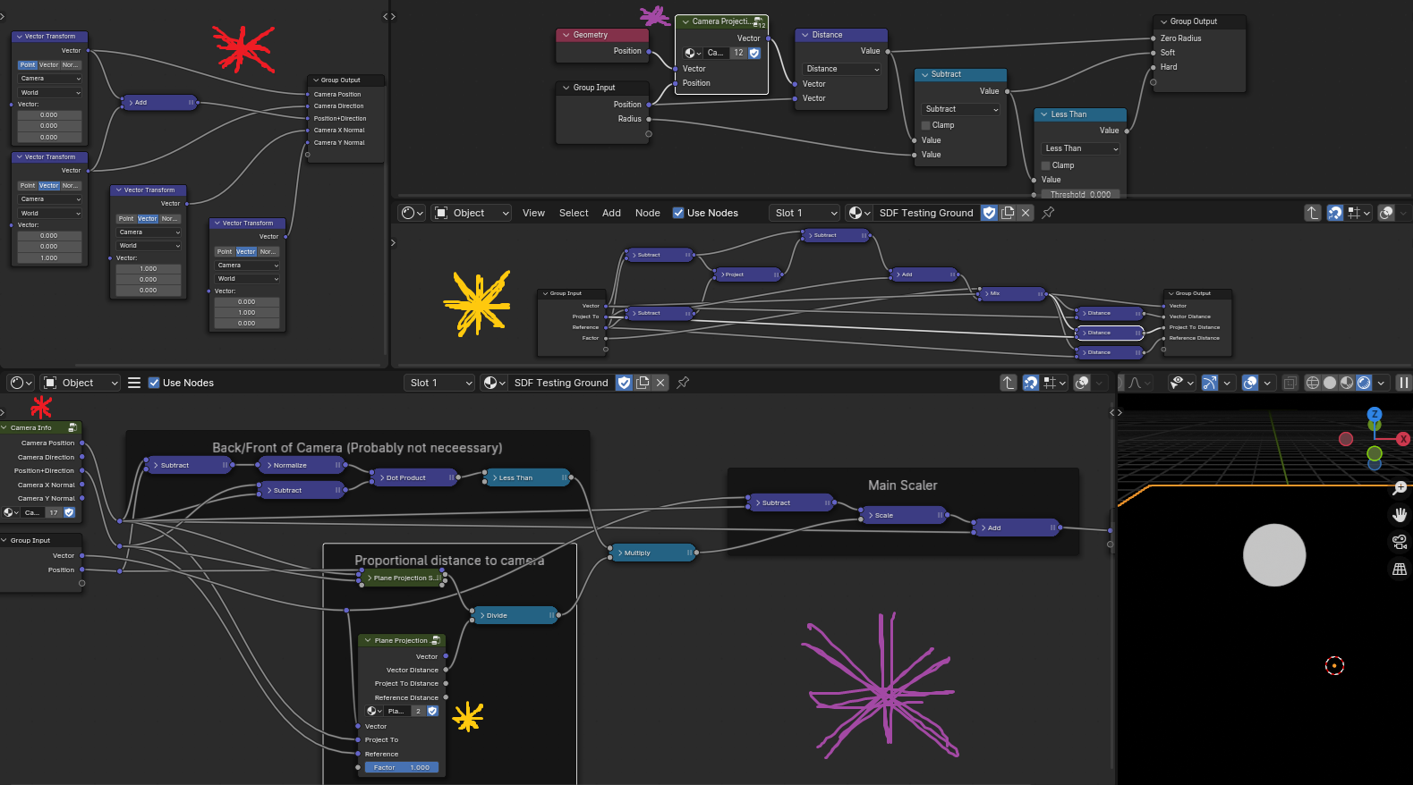Unlink SDF Testing Ground in middle editor header
The height and width of the screenshot is (785, 1413).
(1026, 213)
